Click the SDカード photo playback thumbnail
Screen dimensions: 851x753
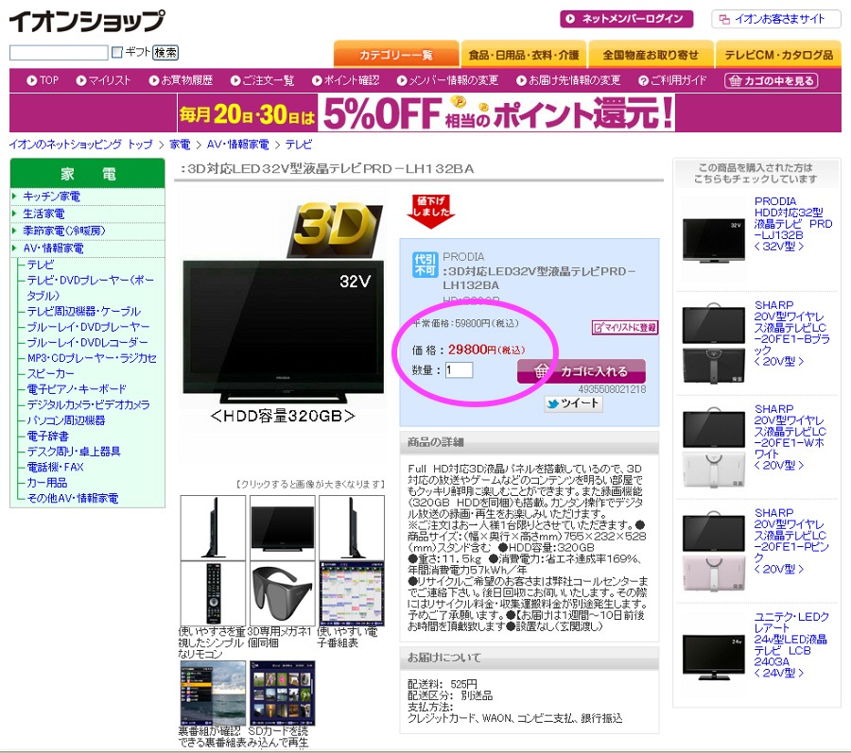[x=282, y=693]
